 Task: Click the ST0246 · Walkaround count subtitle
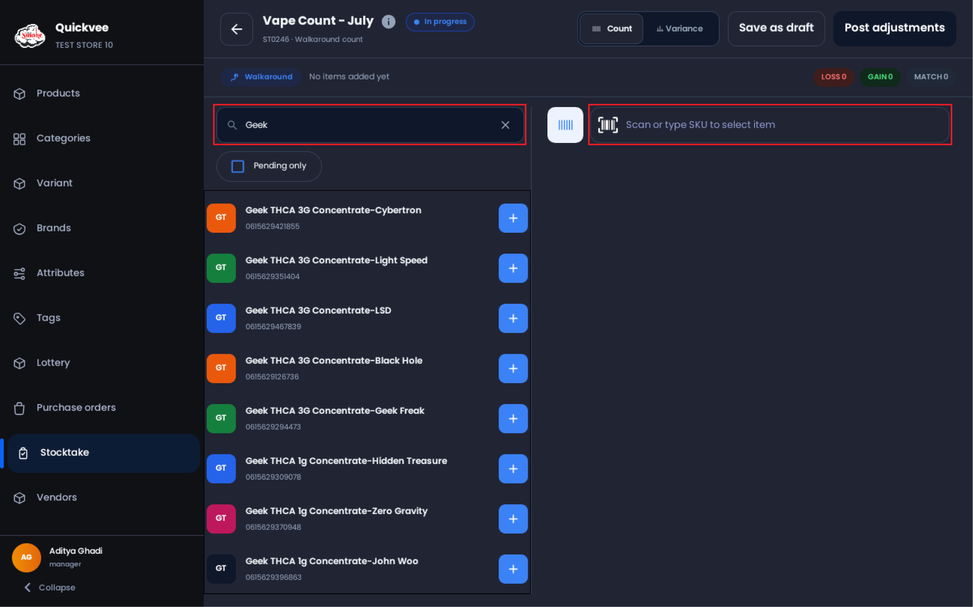click(x=313, y=40)
